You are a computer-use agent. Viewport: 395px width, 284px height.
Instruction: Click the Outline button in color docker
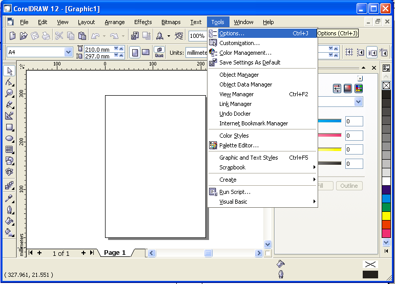(x=349, y=186)
